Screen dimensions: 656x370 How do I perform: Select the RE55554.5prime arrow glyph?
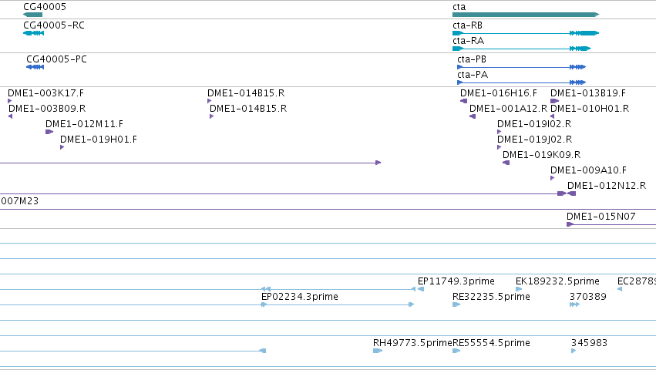click(x=456, y=351)
